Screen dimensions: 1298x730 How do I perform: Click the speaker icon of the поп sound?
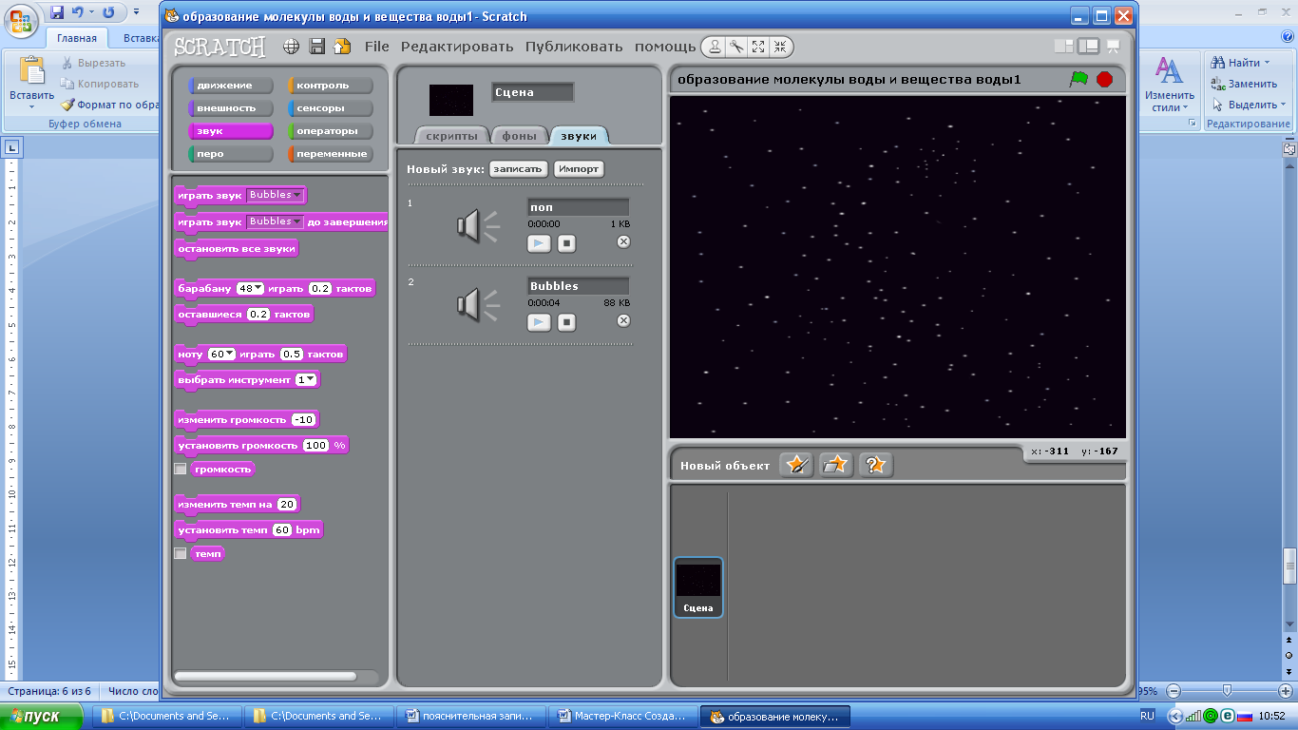point(477,226)
